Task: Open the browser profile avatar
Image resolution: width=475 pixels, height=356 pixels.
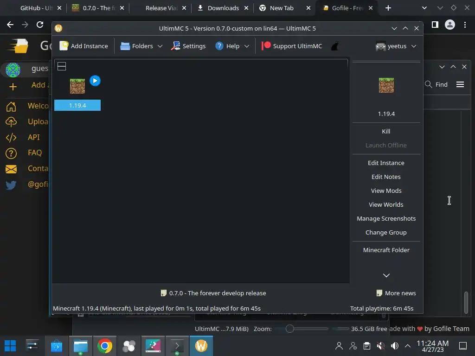Action: (450, 25)
